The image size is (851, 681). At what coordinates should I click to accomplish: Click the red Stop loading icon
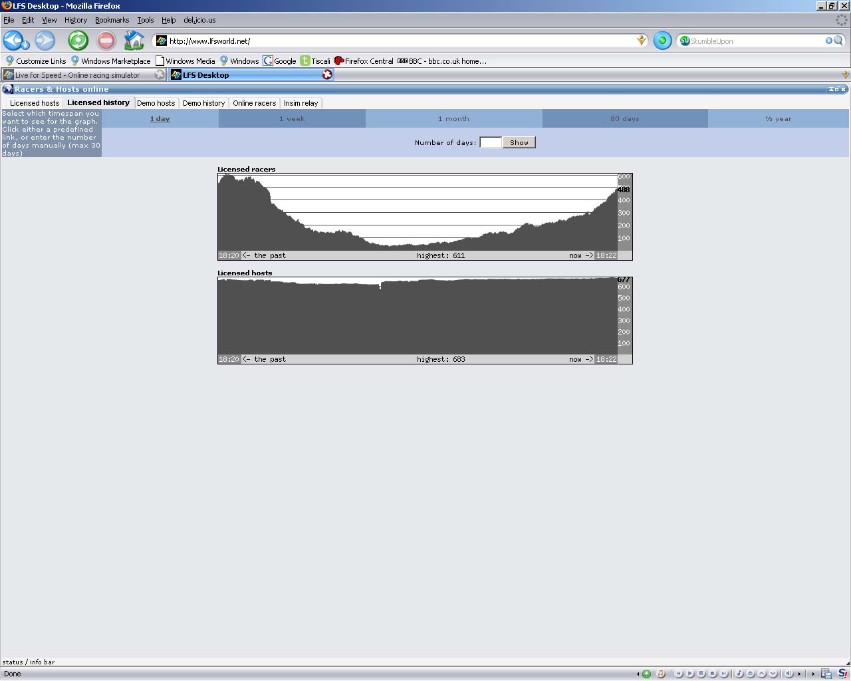point(106,41)
